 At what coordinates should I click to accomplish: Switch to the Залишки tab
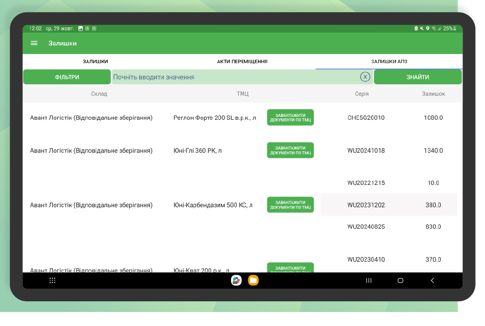(x=96, y=61)
